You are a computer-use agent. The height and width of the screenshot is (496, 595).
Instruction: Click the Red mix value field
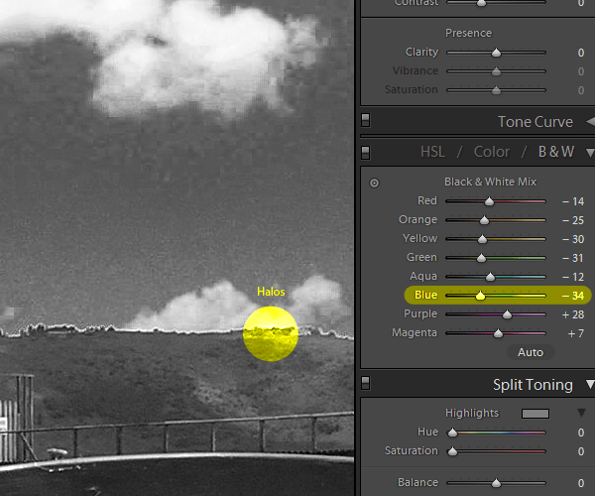[573, 201]
